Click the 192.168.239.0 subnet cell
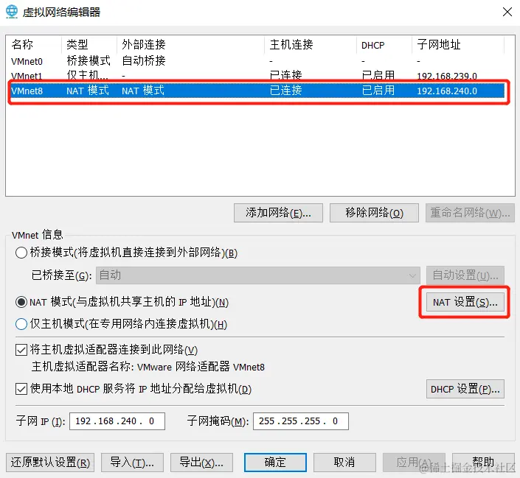Viewport: 520px width, 478px height. 447,76
